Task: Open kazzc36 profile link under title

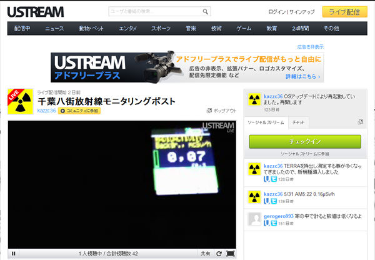Action: (x=46, y=111)
